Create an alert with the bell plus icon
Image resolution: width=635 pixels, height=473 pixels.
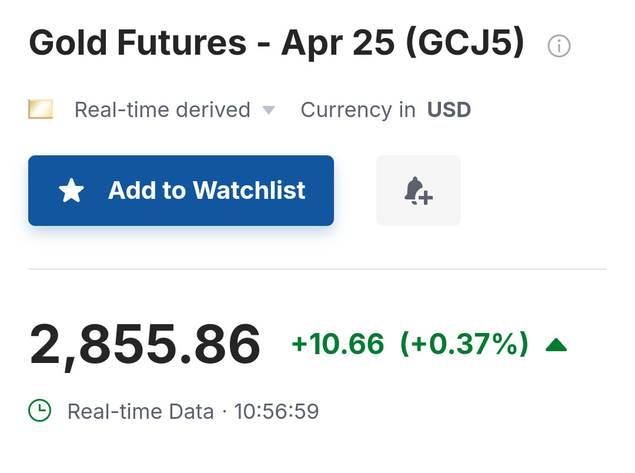coord(418,191)
